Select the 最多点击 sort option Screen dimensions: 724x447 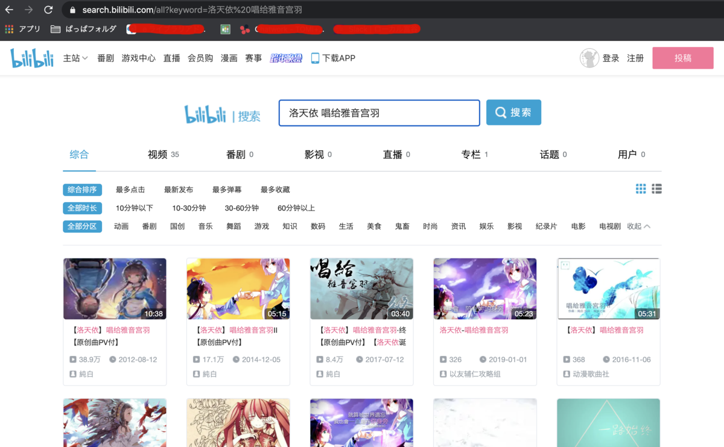[131, 189]
